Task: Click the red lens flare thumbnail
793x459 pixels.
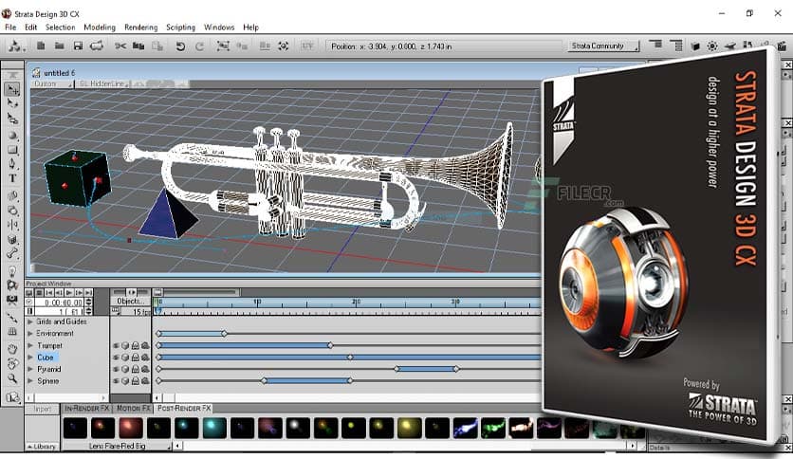Action: 131,428
